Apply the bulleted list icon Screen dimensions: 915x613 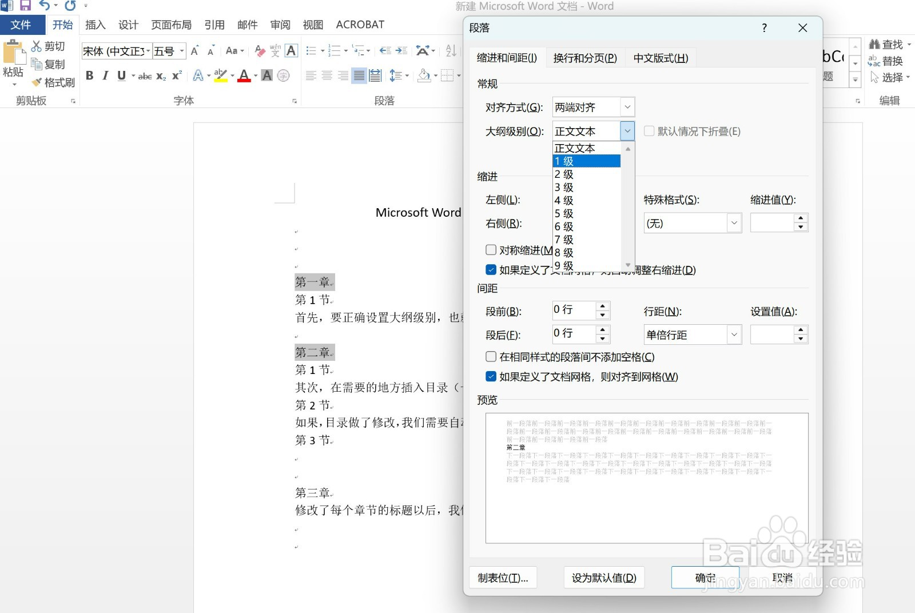(x=311, y=51)
